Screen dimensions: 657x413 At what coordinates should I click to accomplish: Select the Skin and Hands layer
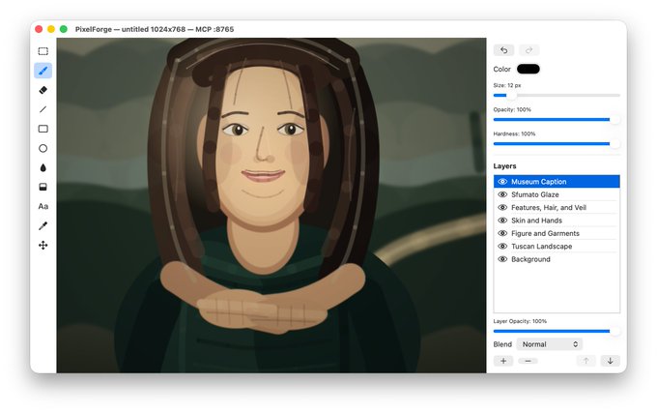557,221
